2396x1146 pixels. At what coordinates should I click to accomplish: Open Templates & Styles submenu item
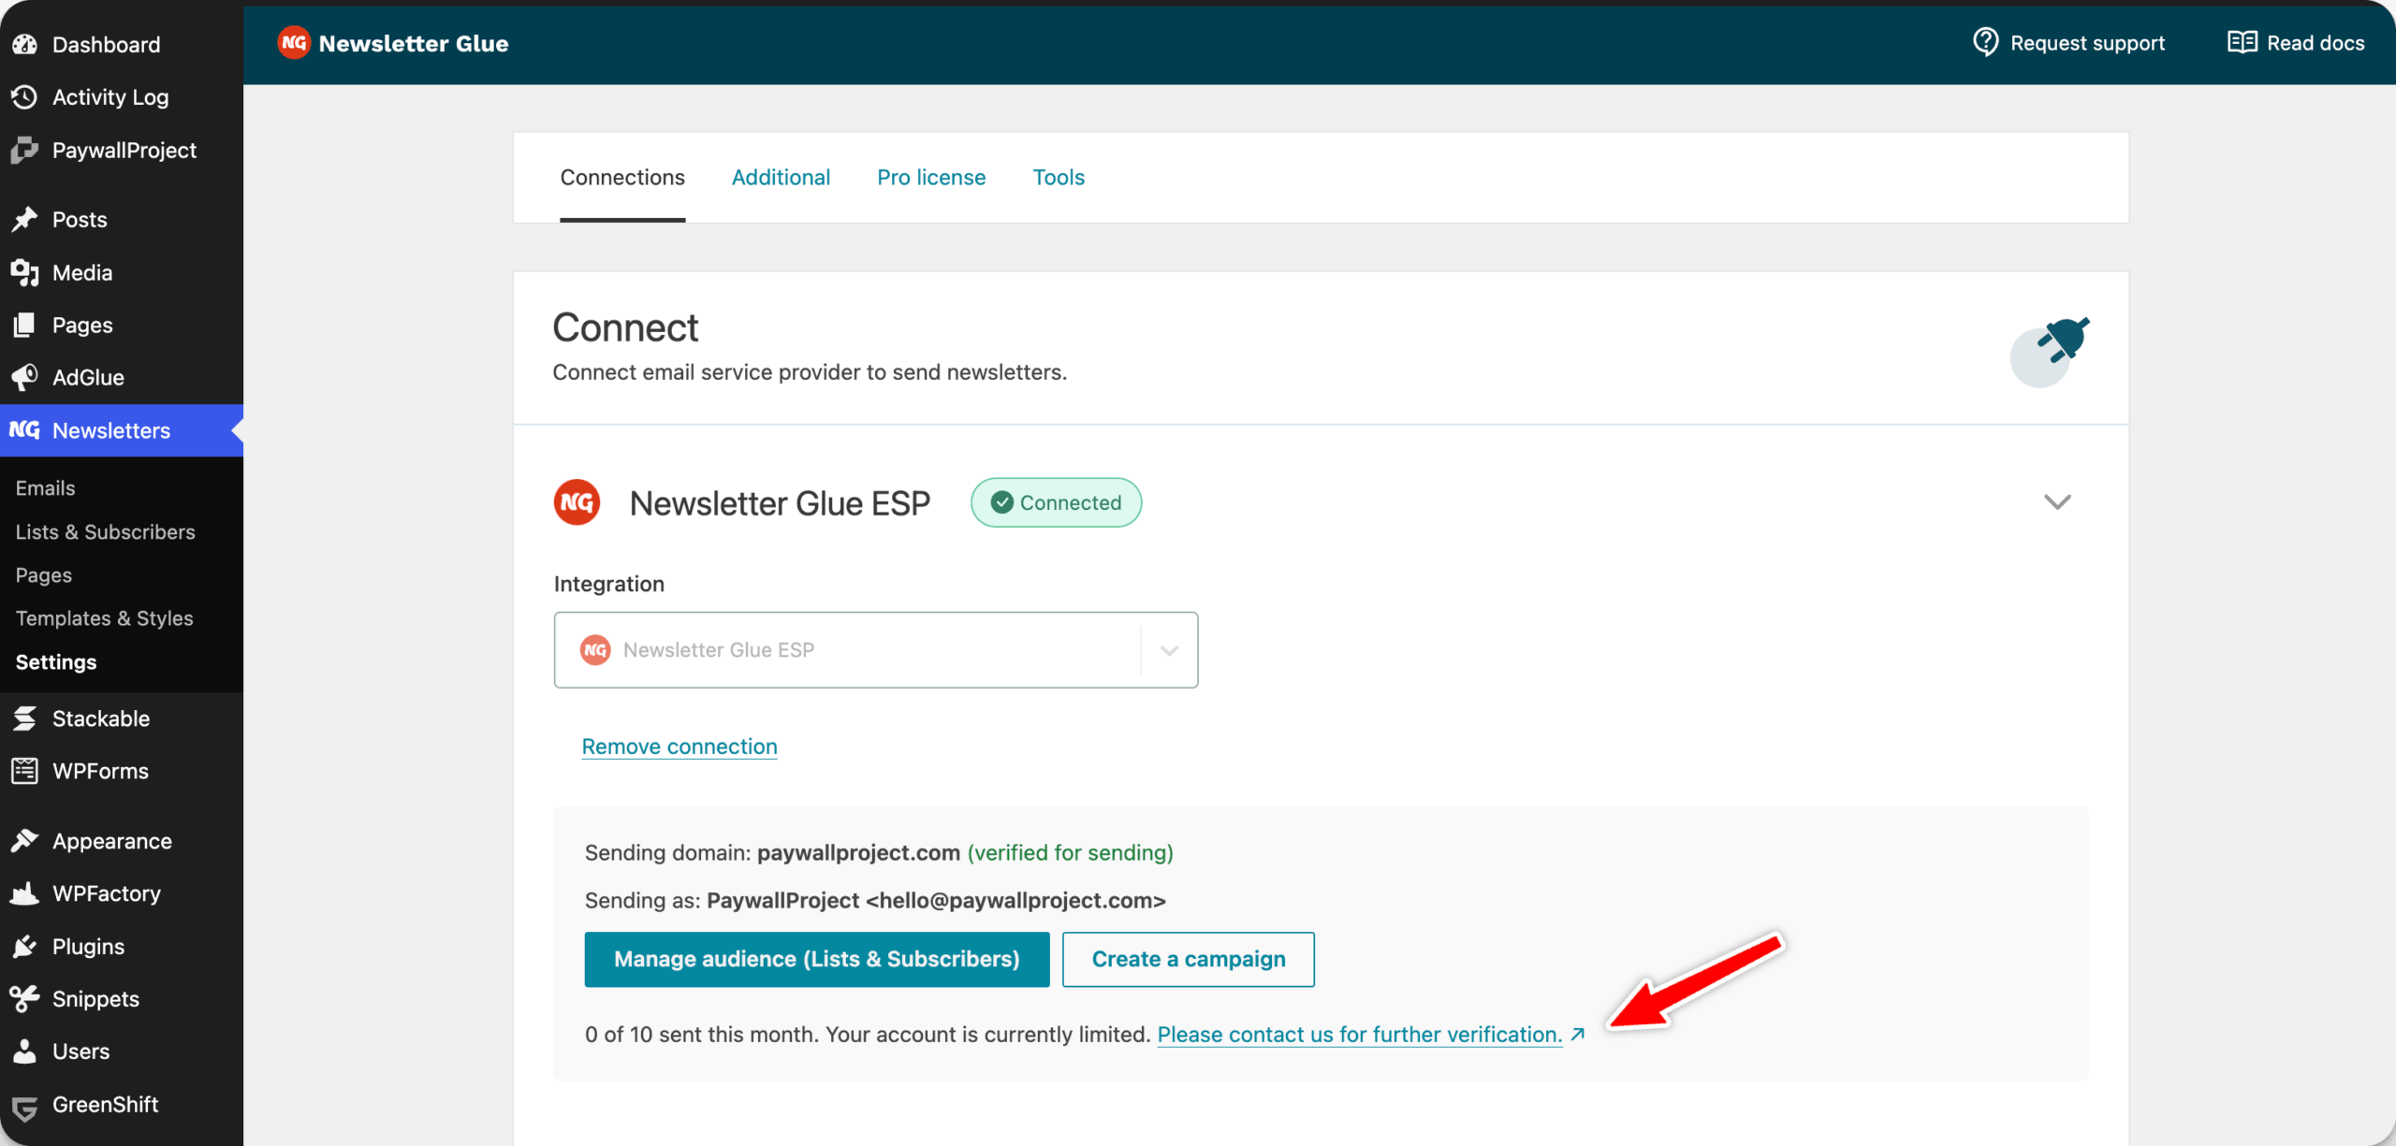point(105,618)
